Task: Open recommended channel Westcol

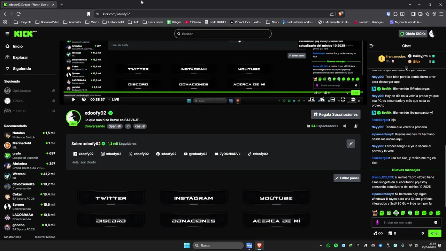Action: point(29,176)
